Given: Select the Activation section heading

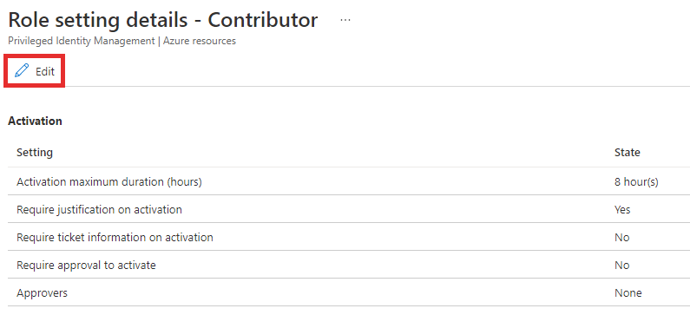Looking at the screenshot, I should [x=36, y=121].
